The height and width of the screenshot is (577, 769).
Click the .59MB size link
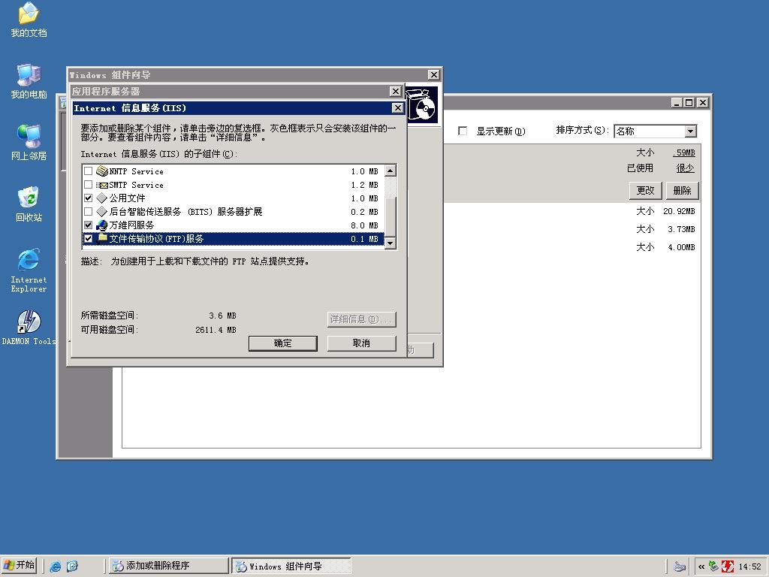click(684, 153)
